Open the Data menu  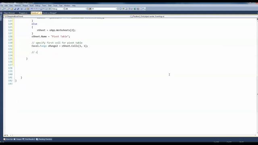click(50, 6)
